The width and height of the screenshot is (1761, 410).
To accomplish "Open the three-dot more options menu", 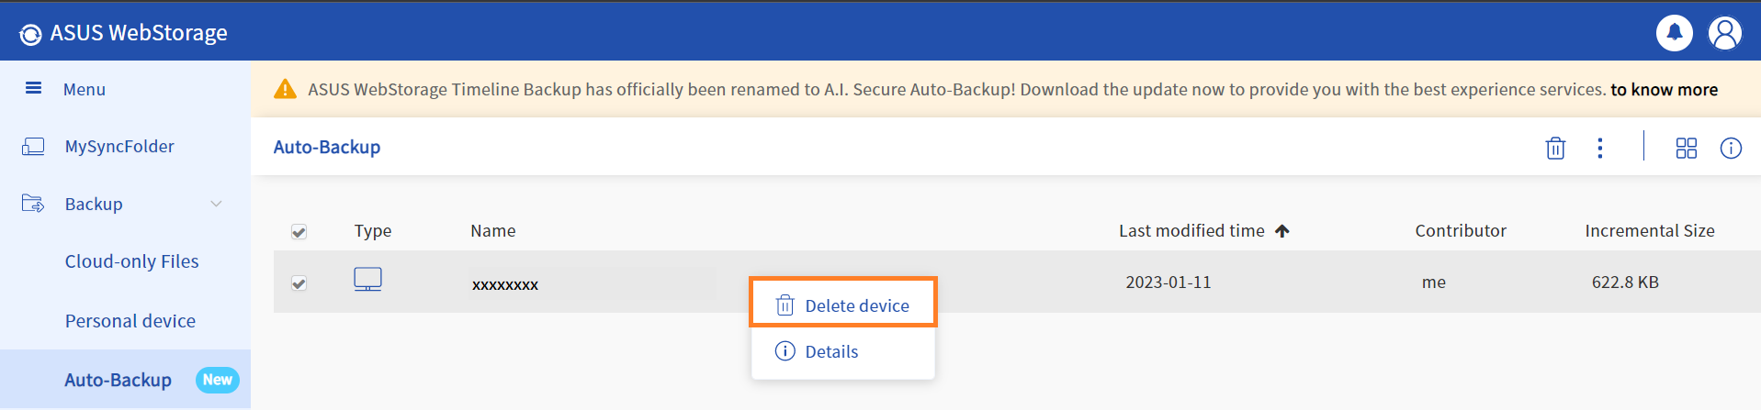I will coord(1599,148).
